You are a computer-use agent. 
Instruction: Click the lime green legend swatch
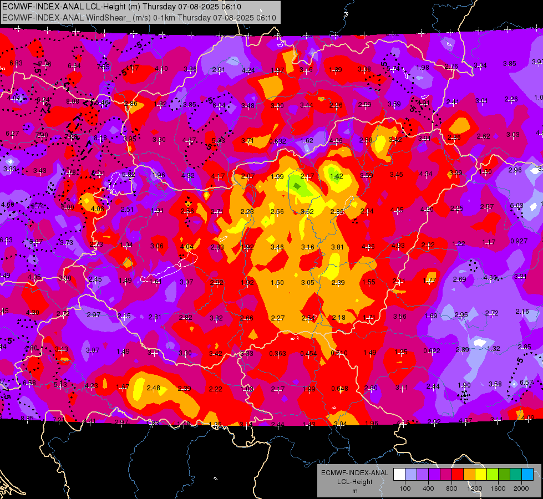(493, 475)
